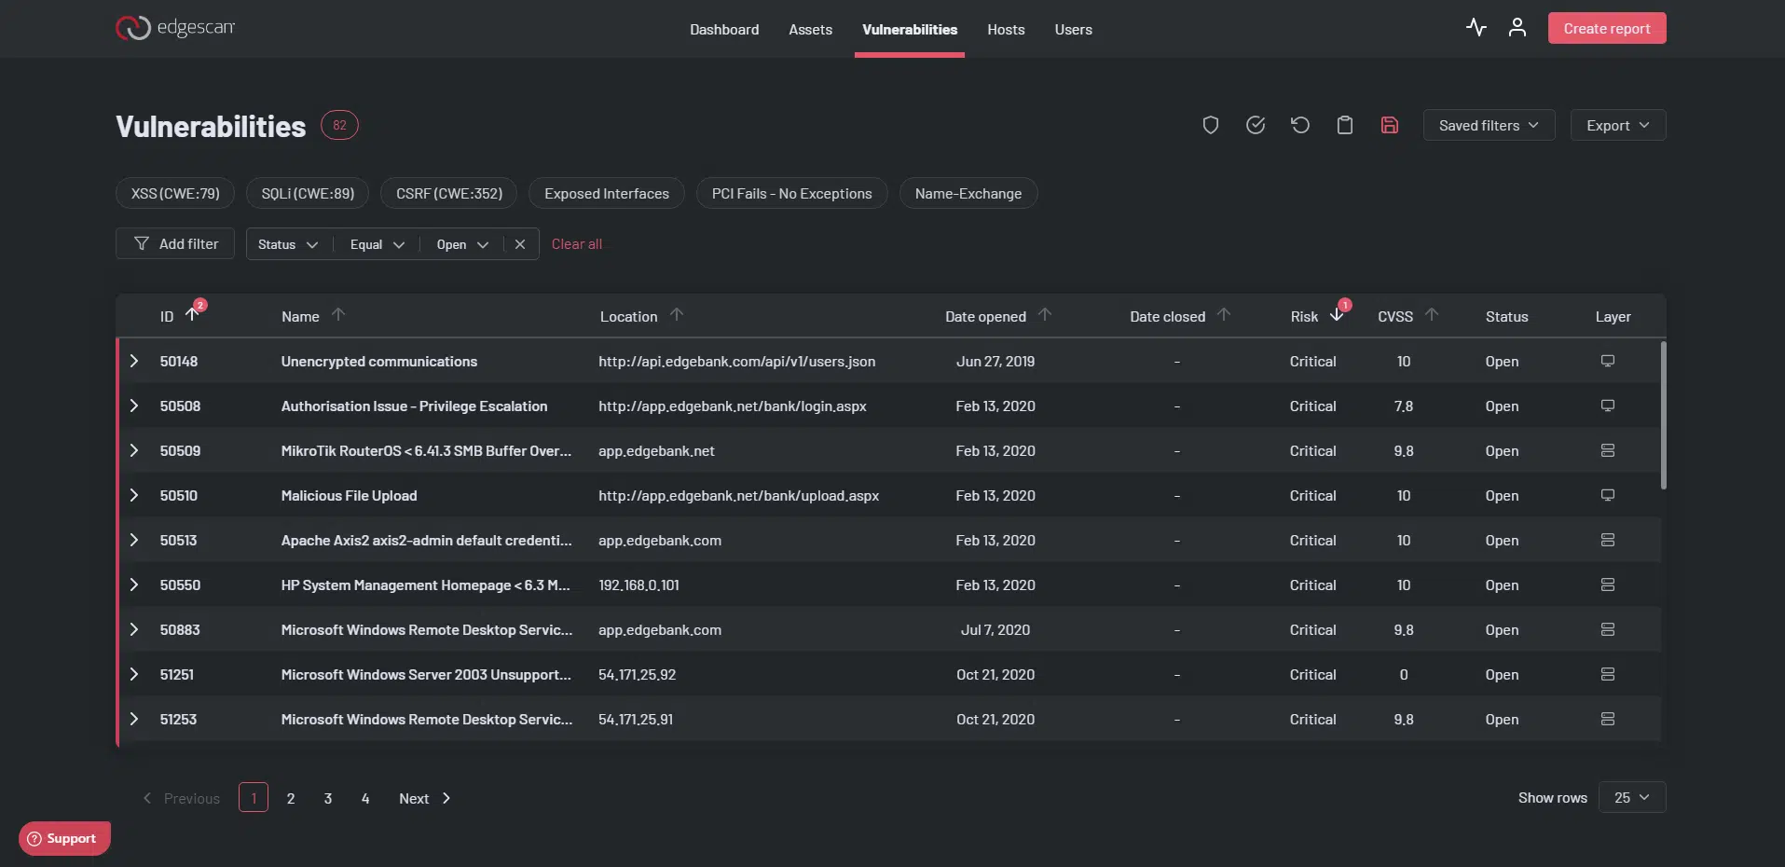Sort by CVSS column arrow
Image resolution: width=1785 pixels, height=867 pixels.
pyautogui.click(x=1432, y=315)
